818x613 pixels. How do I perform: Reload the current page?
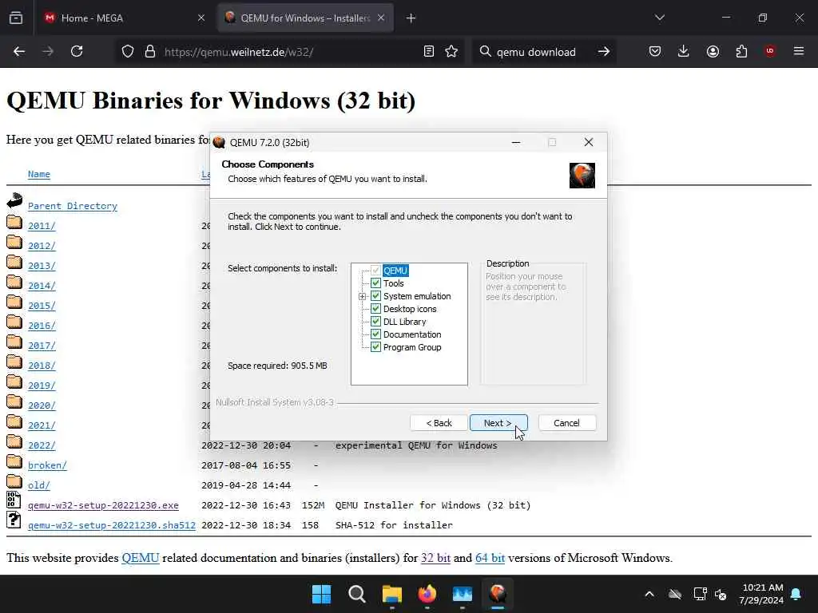[x=77, y=52]
